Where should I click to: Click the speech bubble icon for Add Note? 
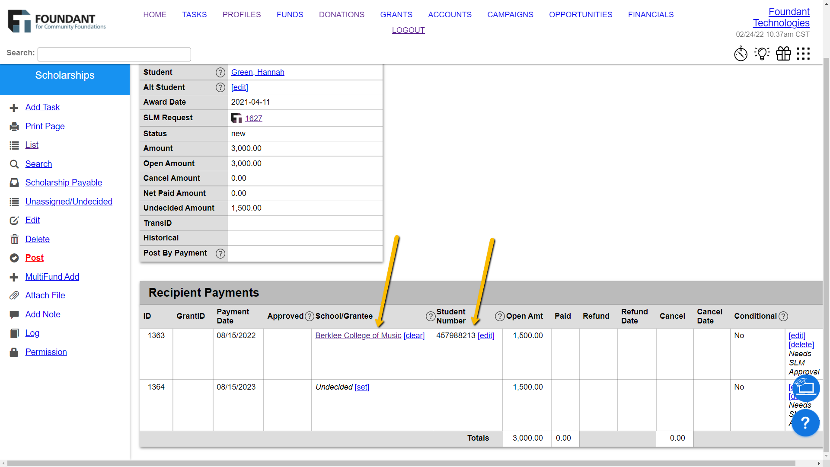click(x=14, y=314)
